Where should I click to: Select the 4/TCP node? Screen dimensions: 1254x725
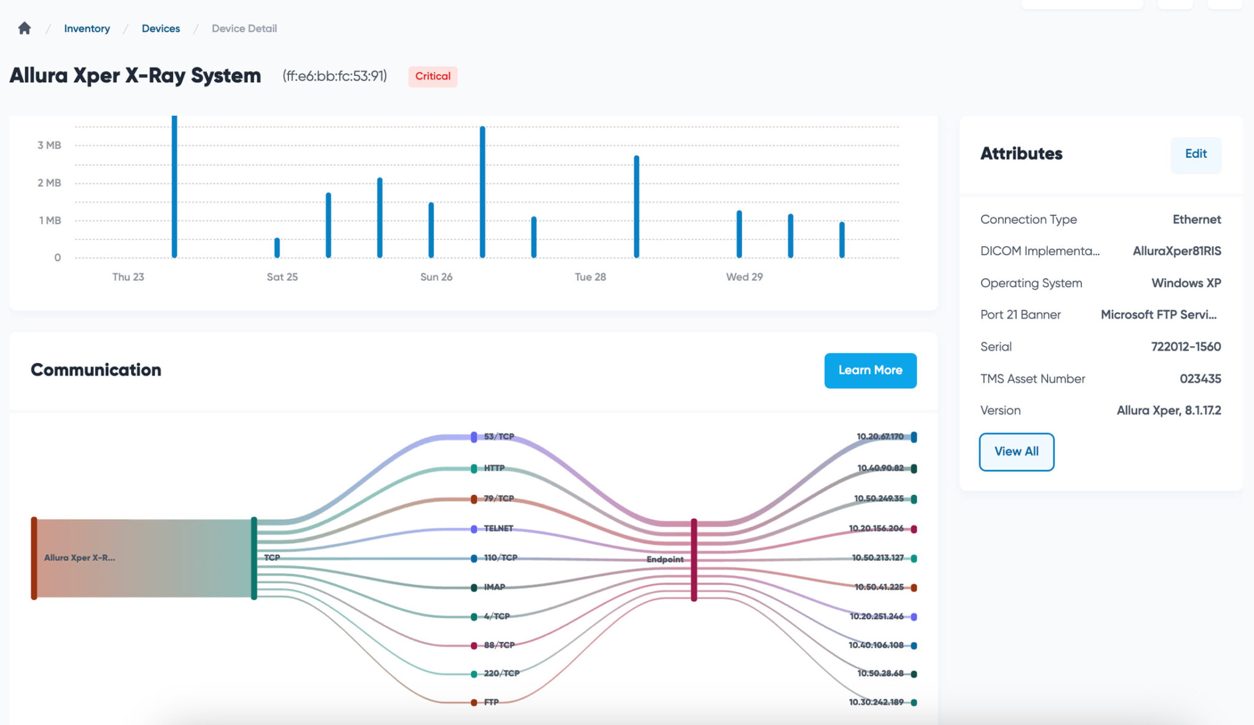pyautogui.click(x=474, y=617)
